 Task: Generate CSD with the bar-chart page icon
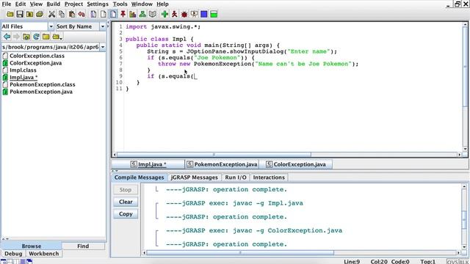133,14
